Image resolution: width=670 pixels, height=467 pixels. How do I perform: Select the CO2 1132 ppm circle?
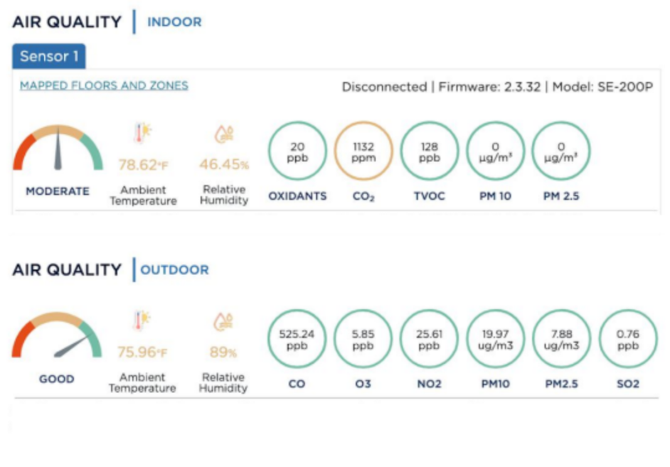click(x=363, y=151)
